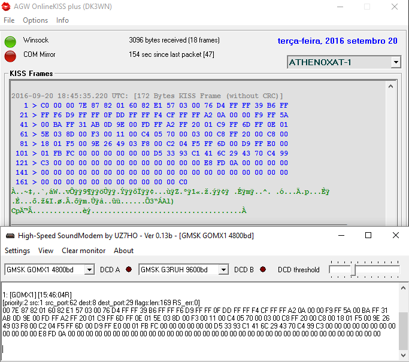The height and width of the screenshot is (362, 409).
Task: Click the '3096 bytes received (18 frames)' text
Action: click(174, 40)
